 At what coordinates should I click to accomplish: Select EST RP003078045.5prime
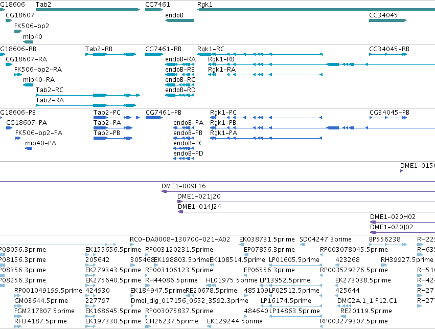354,250
